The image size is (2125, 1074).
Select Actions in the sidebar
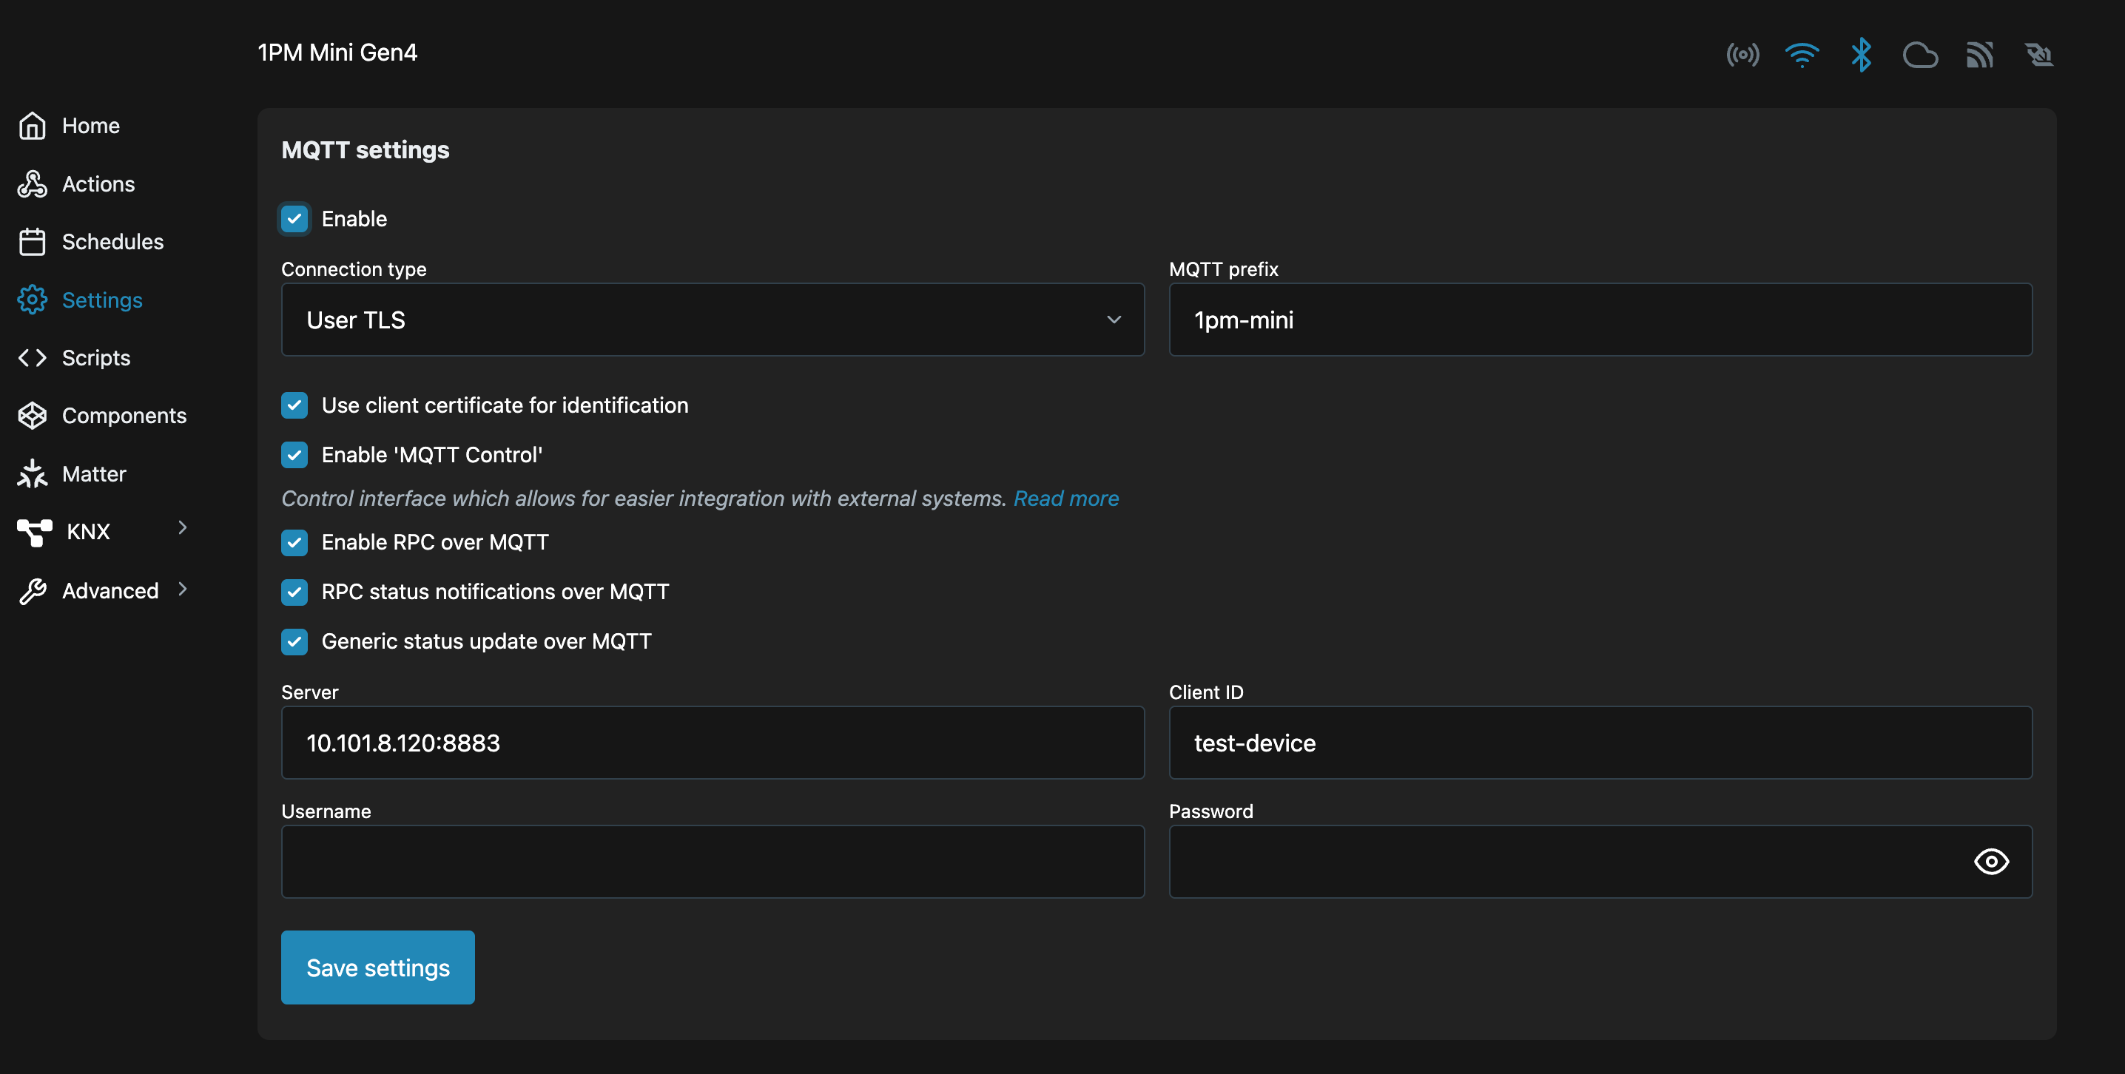[x=98, y=184]
